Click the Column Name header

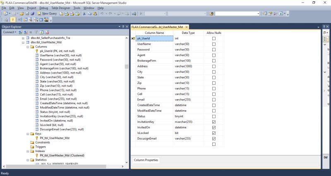pyautogui.click(x=154, y=33)
